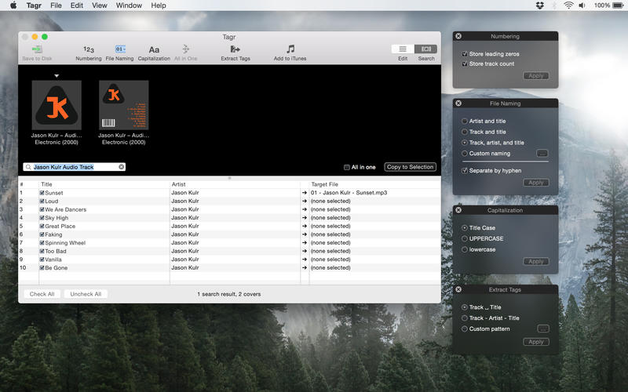Switch to Edit view mode
This screenshot has width=628, height=392.
[403, 49]
